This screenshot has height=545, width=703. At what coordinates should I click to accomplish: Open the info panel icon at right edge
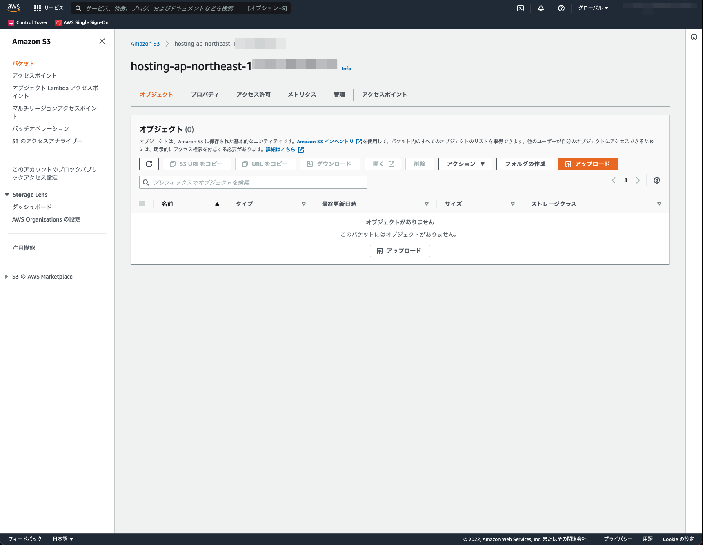(694, 37)
